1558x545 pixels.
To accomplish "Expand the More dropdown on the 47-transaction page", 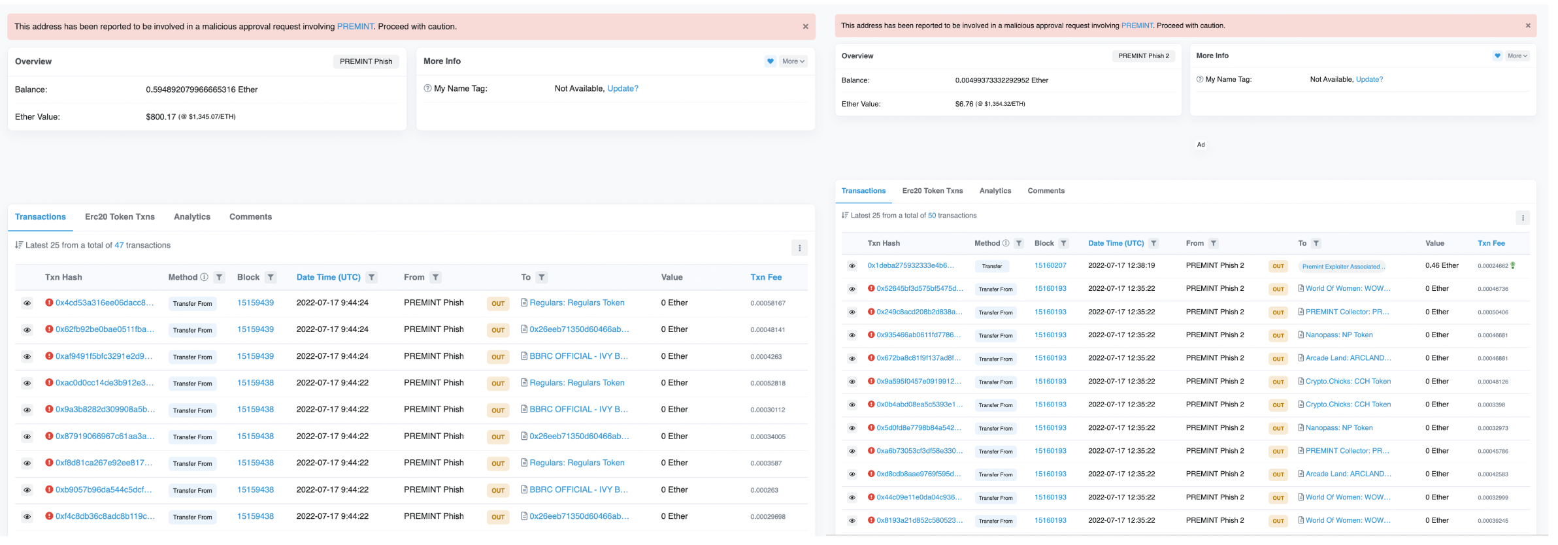I will [x=793, y=61].
